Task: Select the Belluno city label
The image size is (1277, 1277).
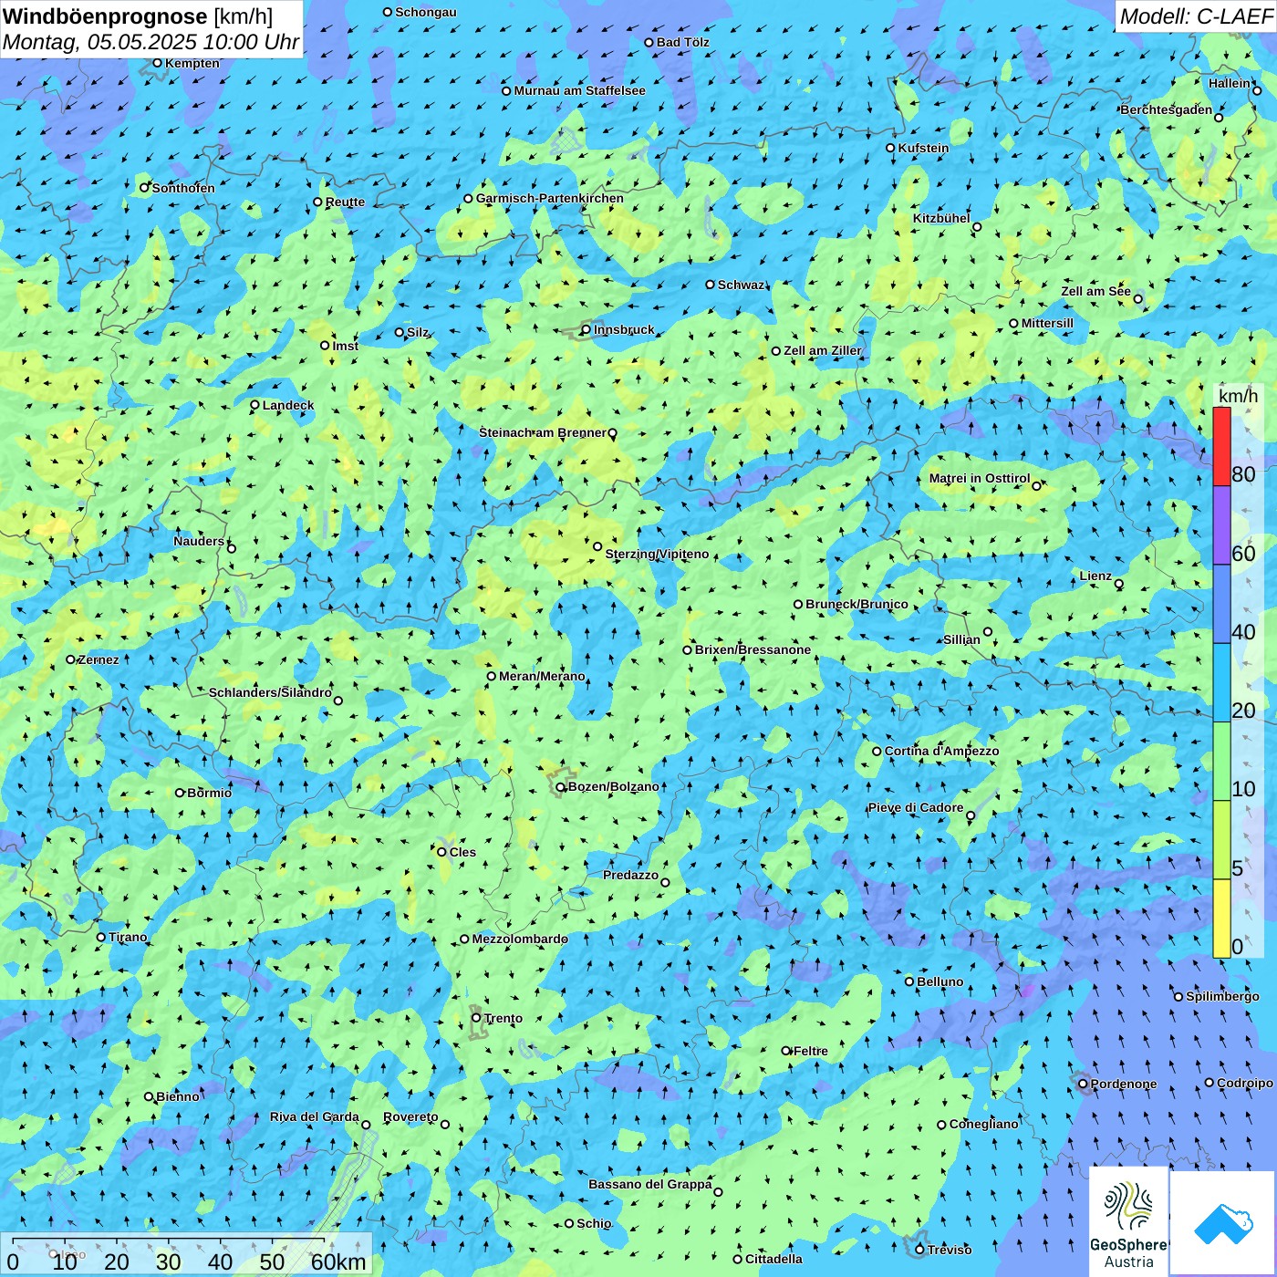Action: pyautogui.click(x=940, y=981)
